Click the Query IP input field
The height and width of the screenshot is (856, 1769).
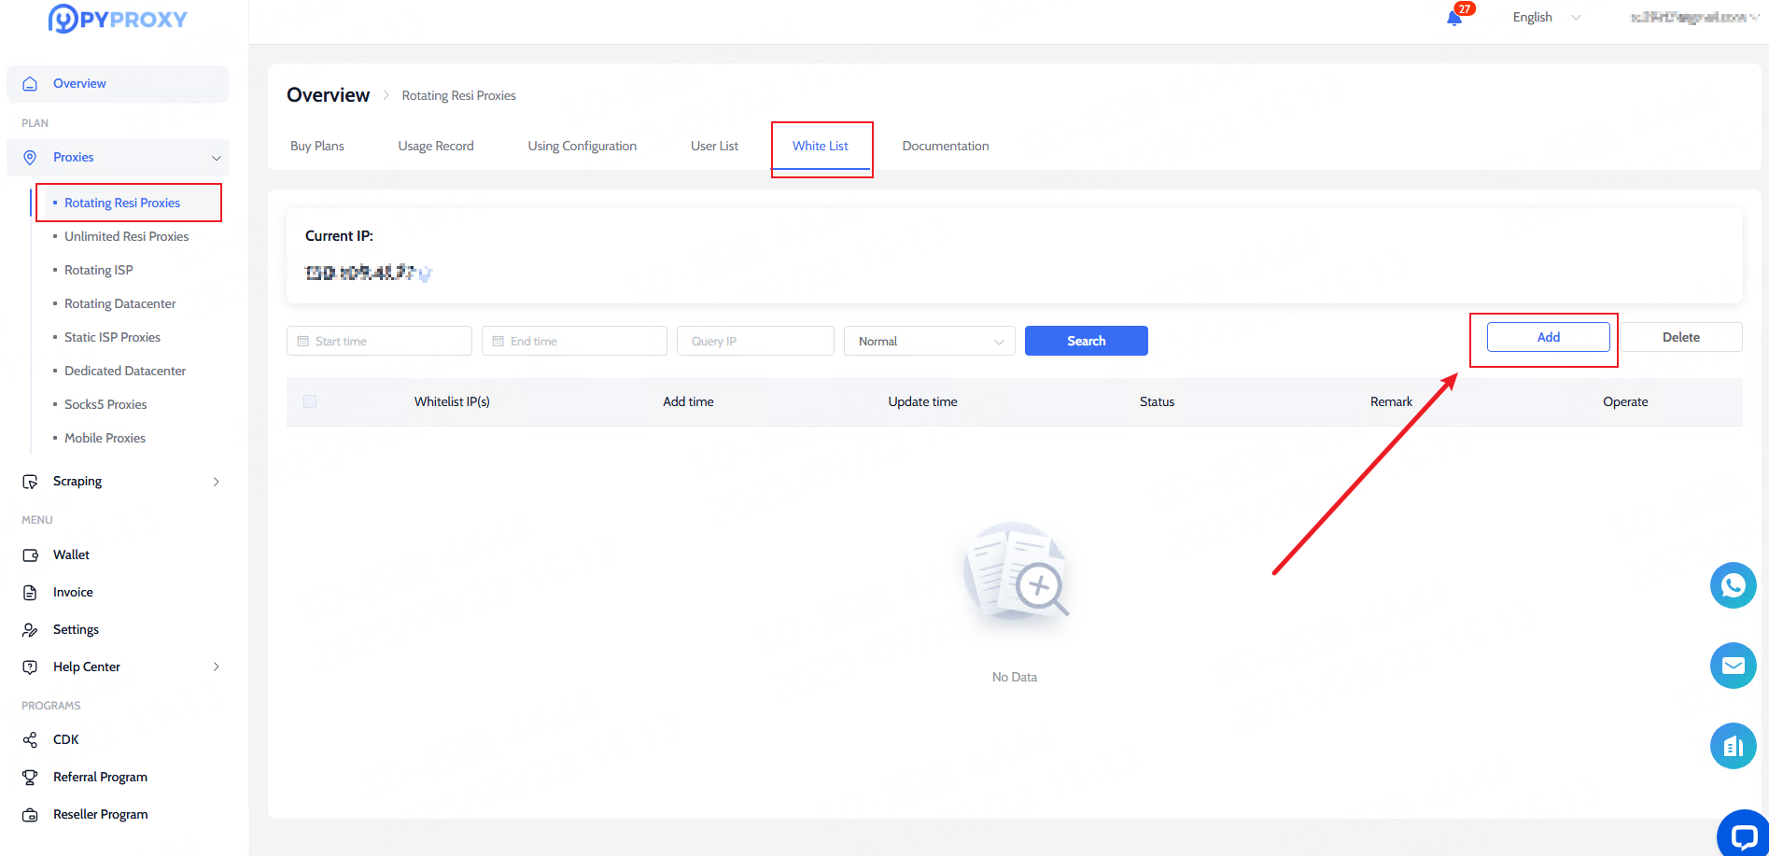point(755,342)
